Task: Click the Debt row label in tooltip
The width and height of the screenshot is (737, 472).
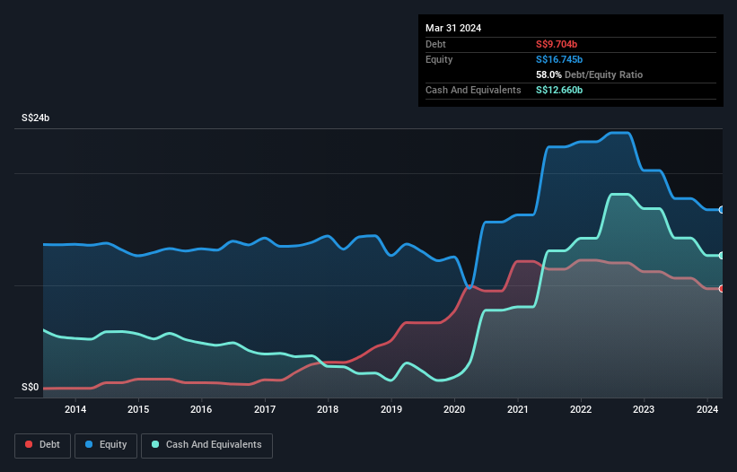Action: coord(435,44)
